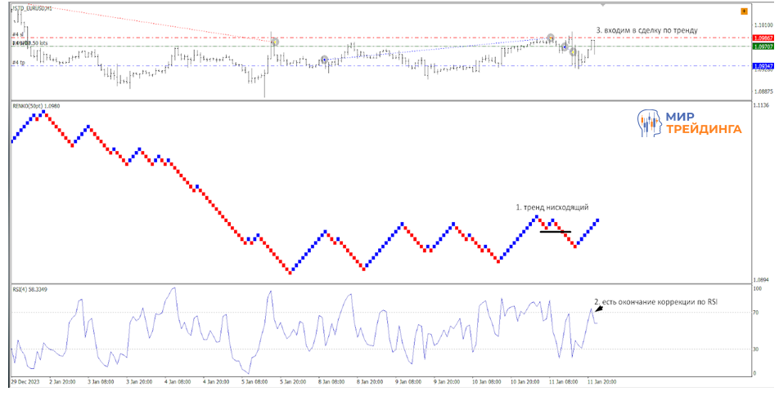
Task: Select the '#4 sl' stop-loss level label
Action: (17, 34)
